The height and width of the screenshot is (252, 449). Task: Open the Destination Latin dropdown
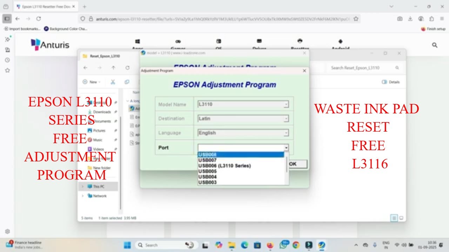[243, 119]
